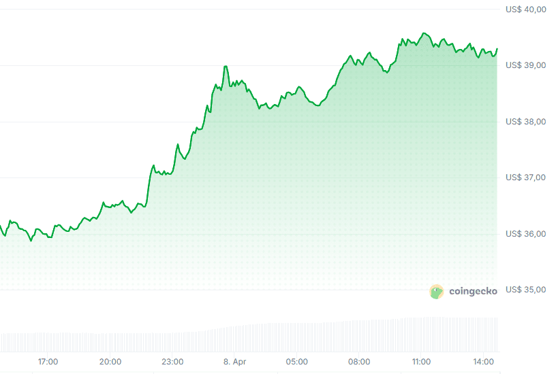Screen dimensions: 556x374
Task: Click the coingecko watermark text
Action: pyautogui.click(x=473, y=291)
